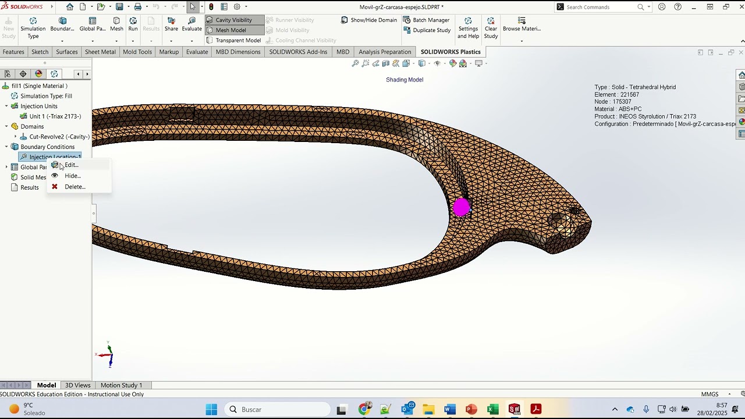Open the Global Parameters dropdown arrow
The width and height of the screenshot is (745, 419).
tap(93, 41)
